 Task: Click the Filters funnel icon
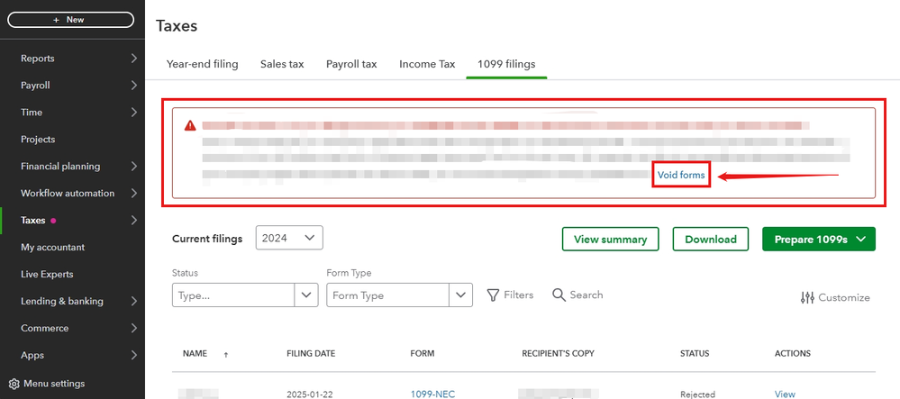(493, 295)
